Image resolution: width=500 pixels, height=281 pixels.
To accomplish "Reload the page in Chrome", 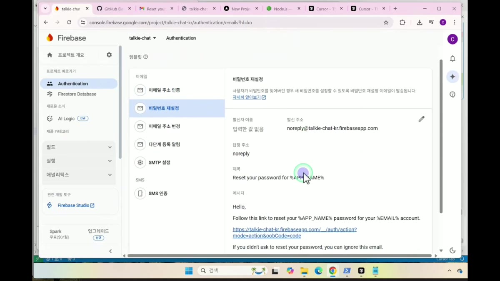I will click(69, 22).
